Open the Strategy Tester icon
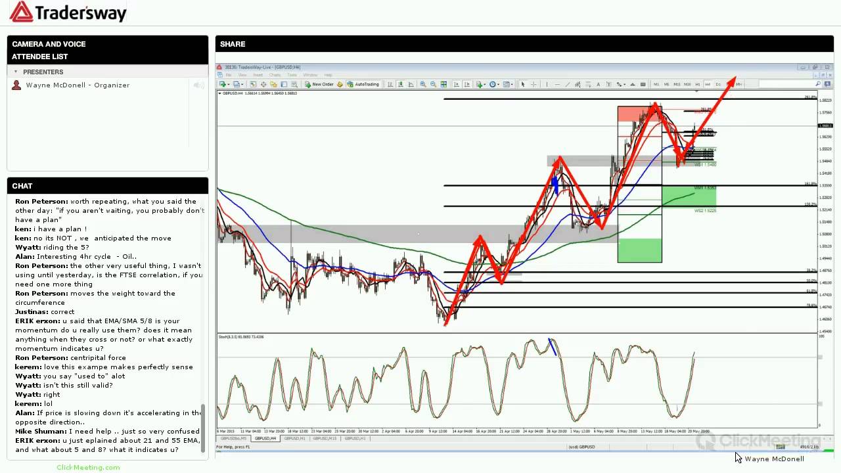 coord(294,84)
